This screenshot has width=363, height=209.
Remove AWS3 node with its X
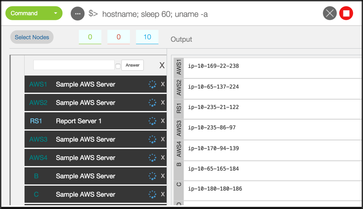[163, 139]
